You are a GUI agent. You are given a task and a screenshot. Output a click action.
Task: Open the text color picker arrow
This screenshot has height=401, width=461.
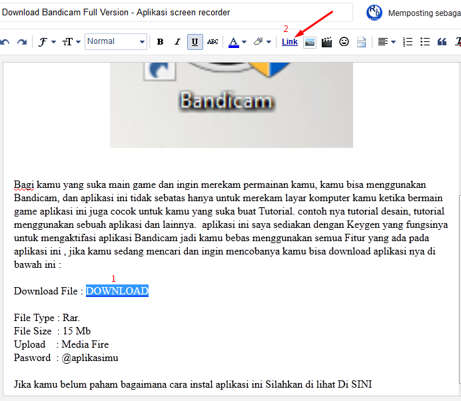244,42
